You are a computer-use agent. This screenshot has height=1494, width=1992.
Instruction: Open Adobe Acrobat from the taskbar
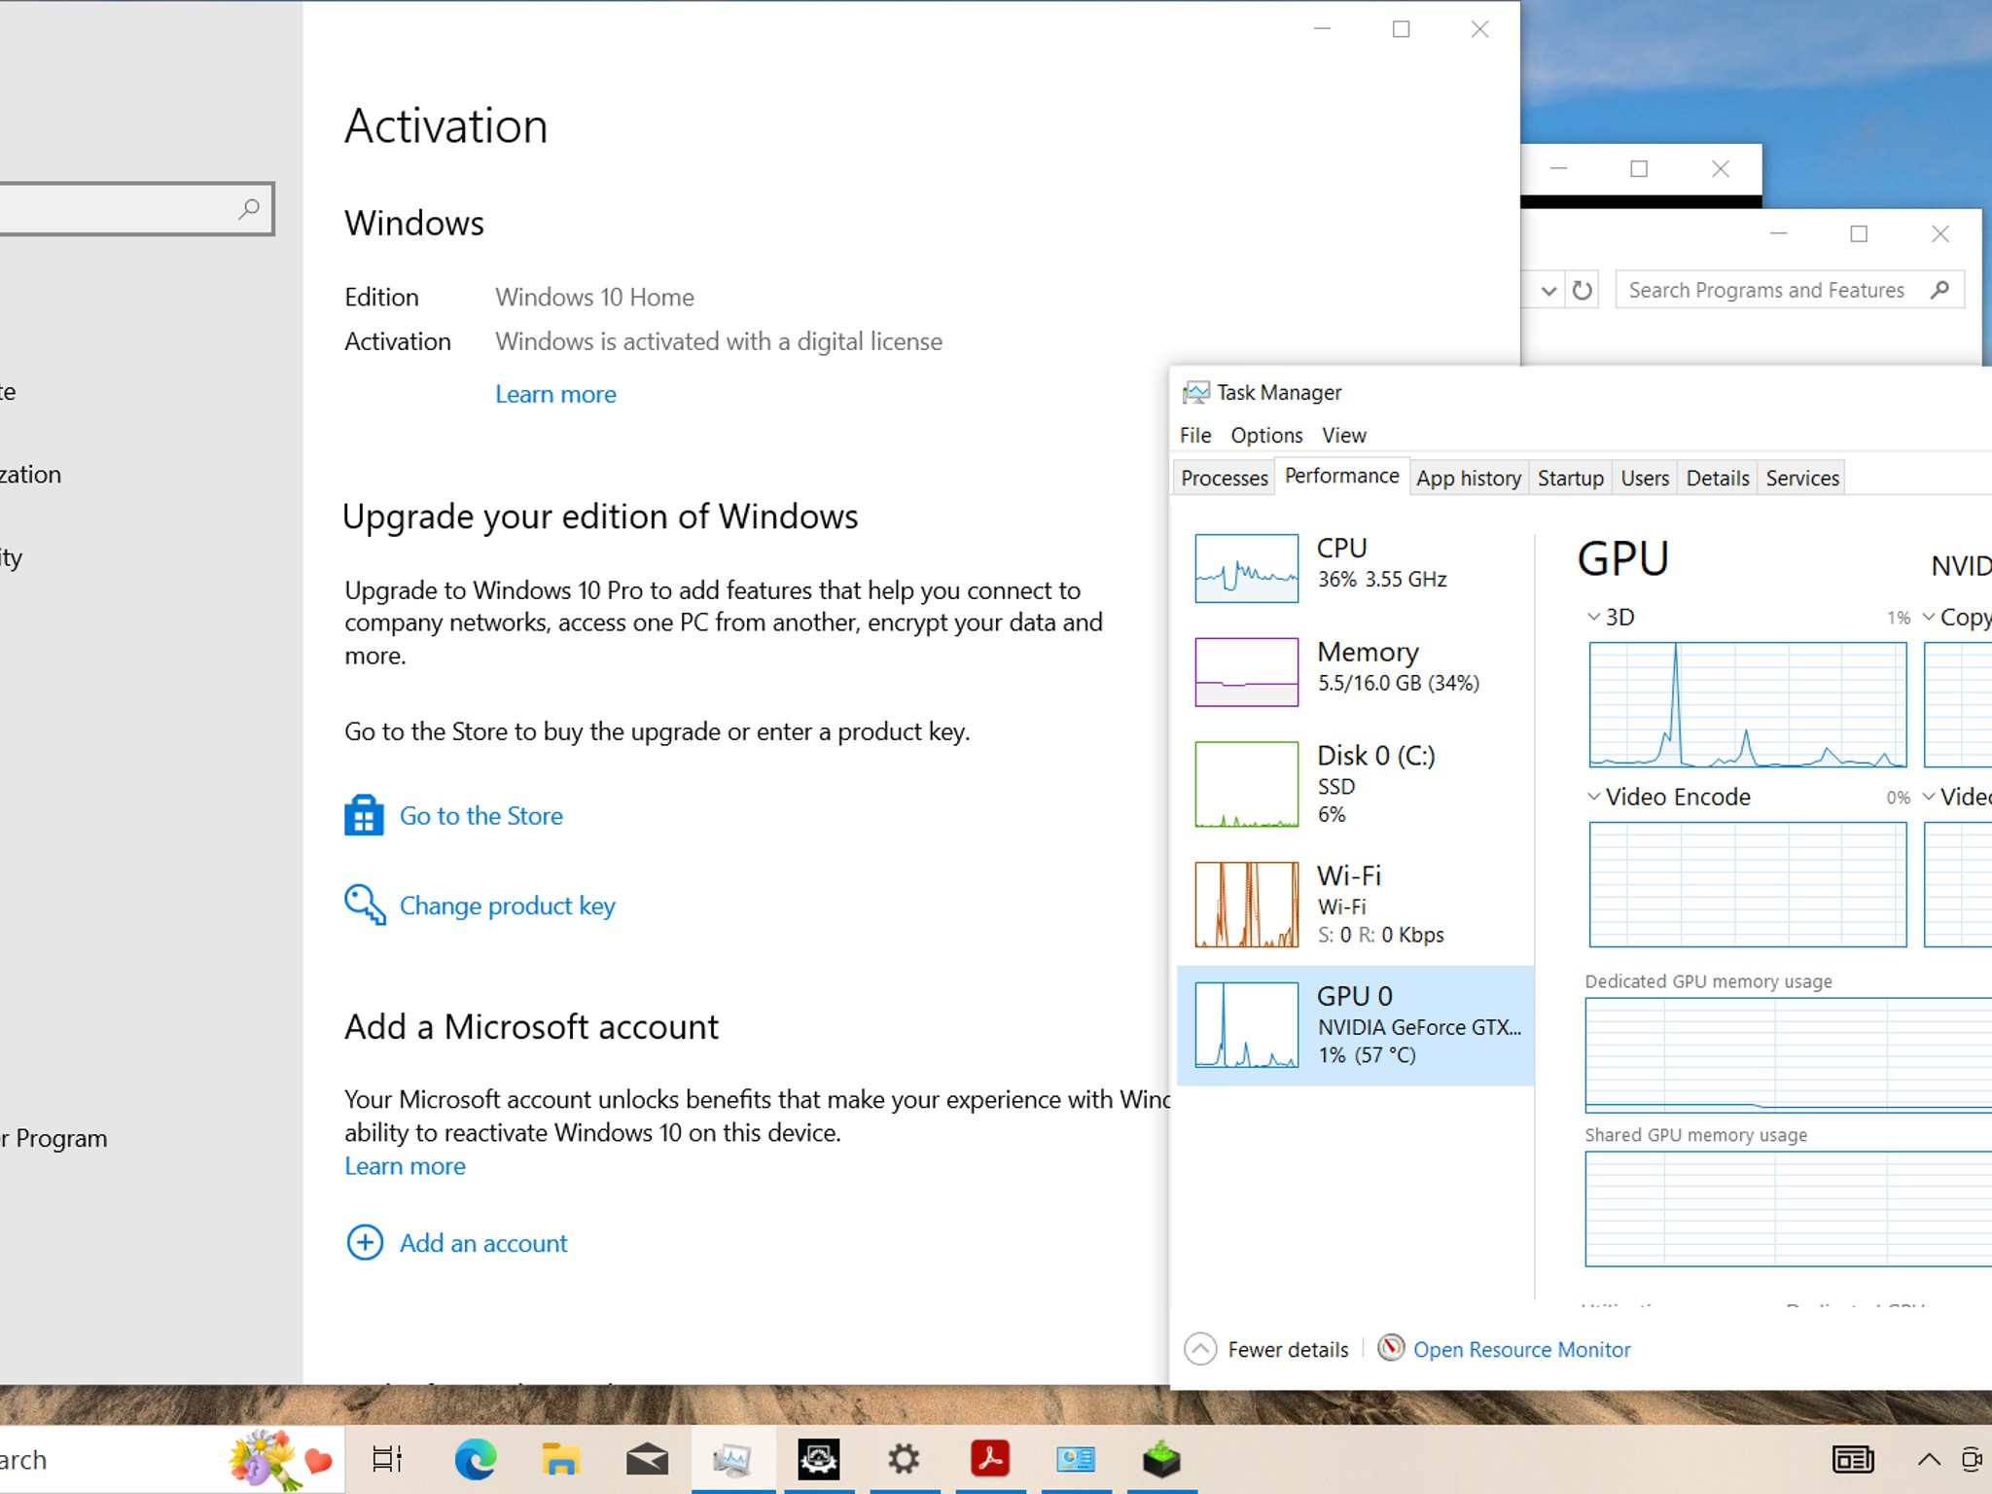click(x=990, y=1459)
